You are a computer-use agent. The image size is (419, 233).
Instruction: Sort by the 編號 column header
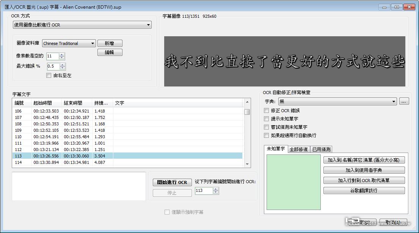tap(22, 103)
